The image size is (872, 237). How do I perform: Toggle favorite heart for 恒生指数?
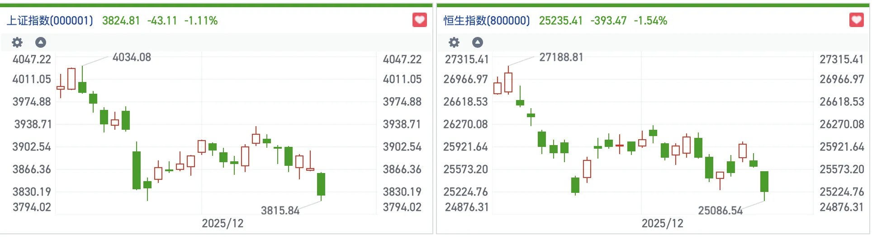(857, 20)
